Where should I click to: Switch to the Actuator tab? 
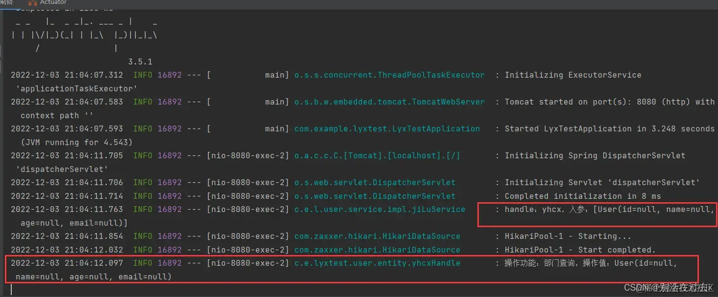coord(47,2)
